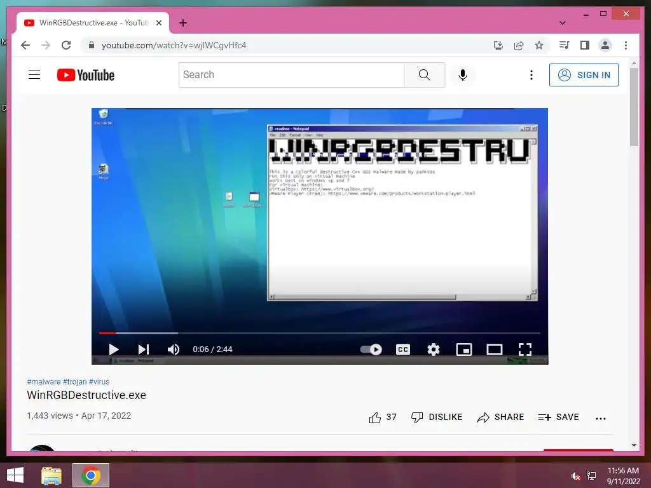Click the SHARE button
651x488 pixels.
tap(500, 417)
